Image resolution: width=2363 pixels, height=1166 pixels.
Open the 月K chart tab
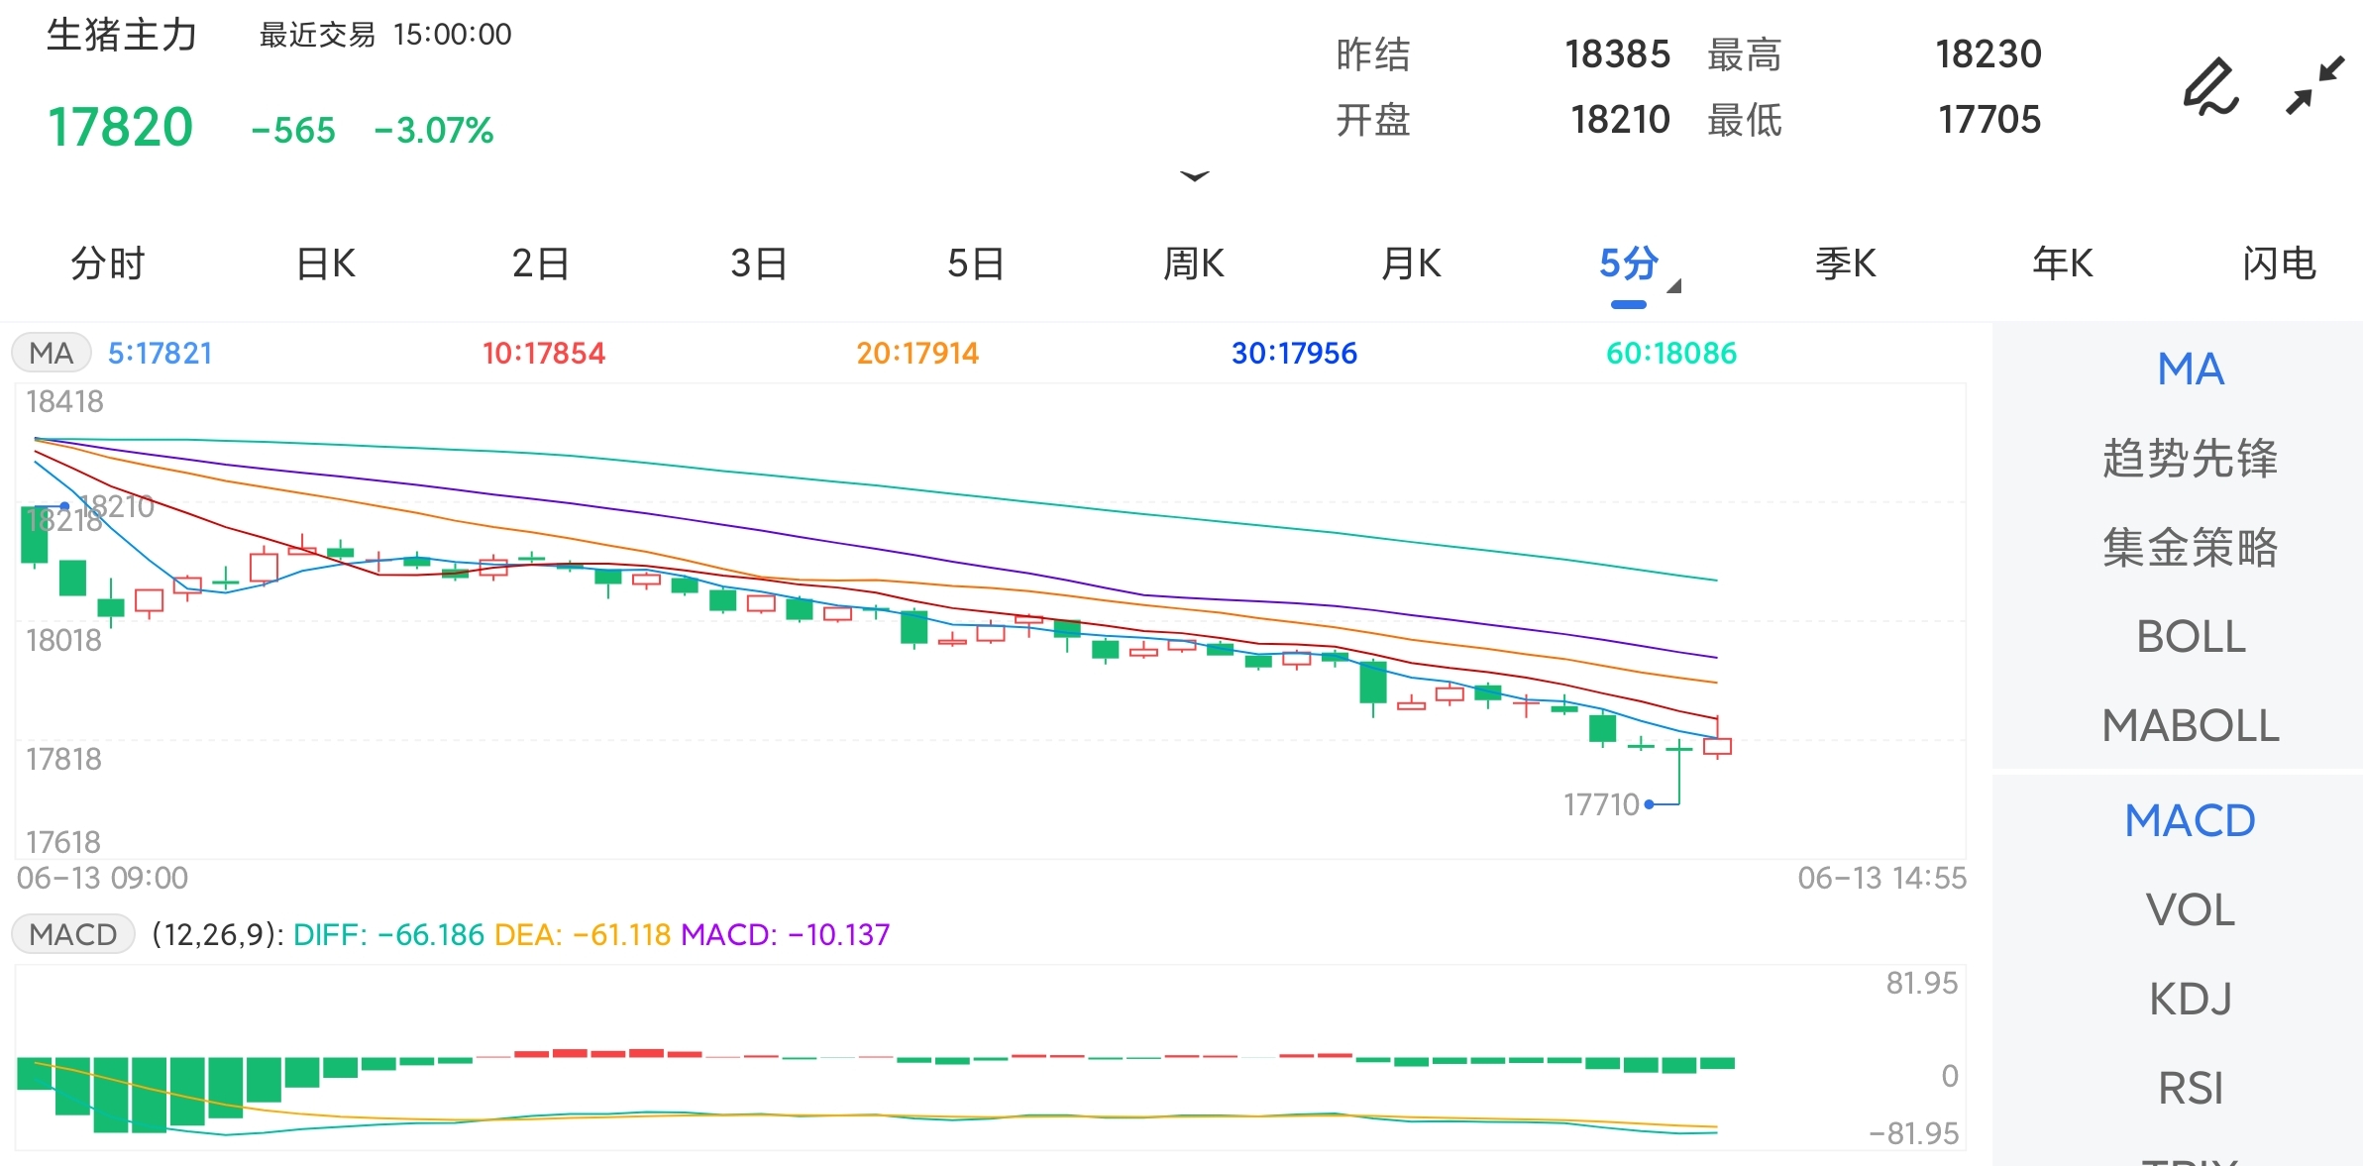point(1412,264)
